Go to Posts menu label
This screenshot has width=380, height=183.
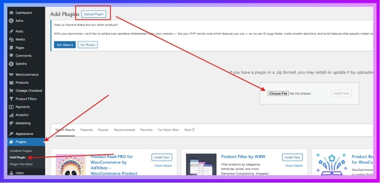[19, 32]
